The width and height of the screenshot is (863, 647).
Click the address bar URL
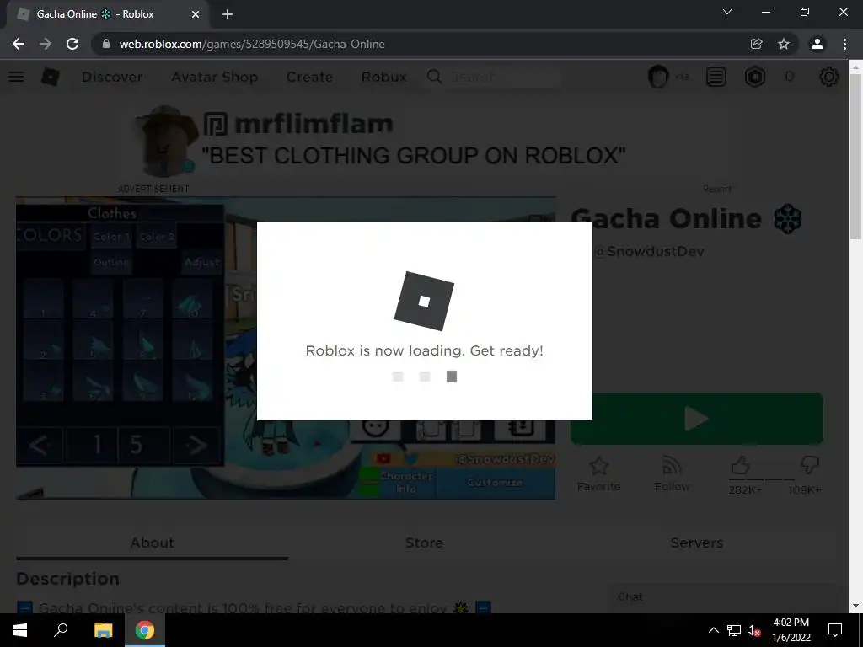pyautogui.click(x=252, y=44)
